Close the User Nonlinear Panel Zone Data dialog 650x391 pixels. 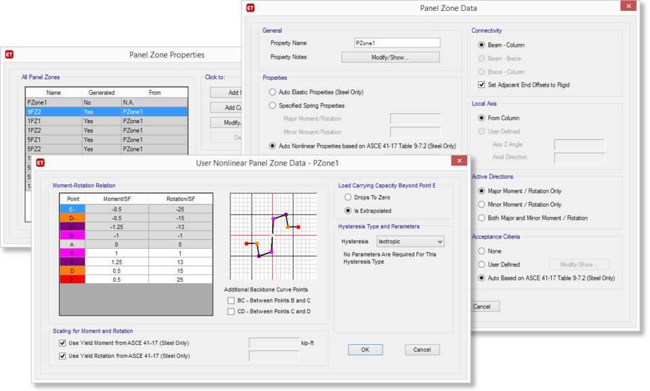(x=459, y=161)
